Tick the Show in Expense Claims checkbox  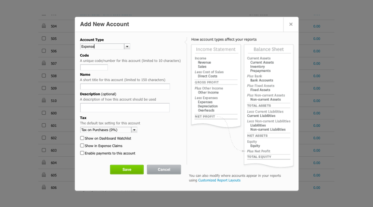click(82, 146)
